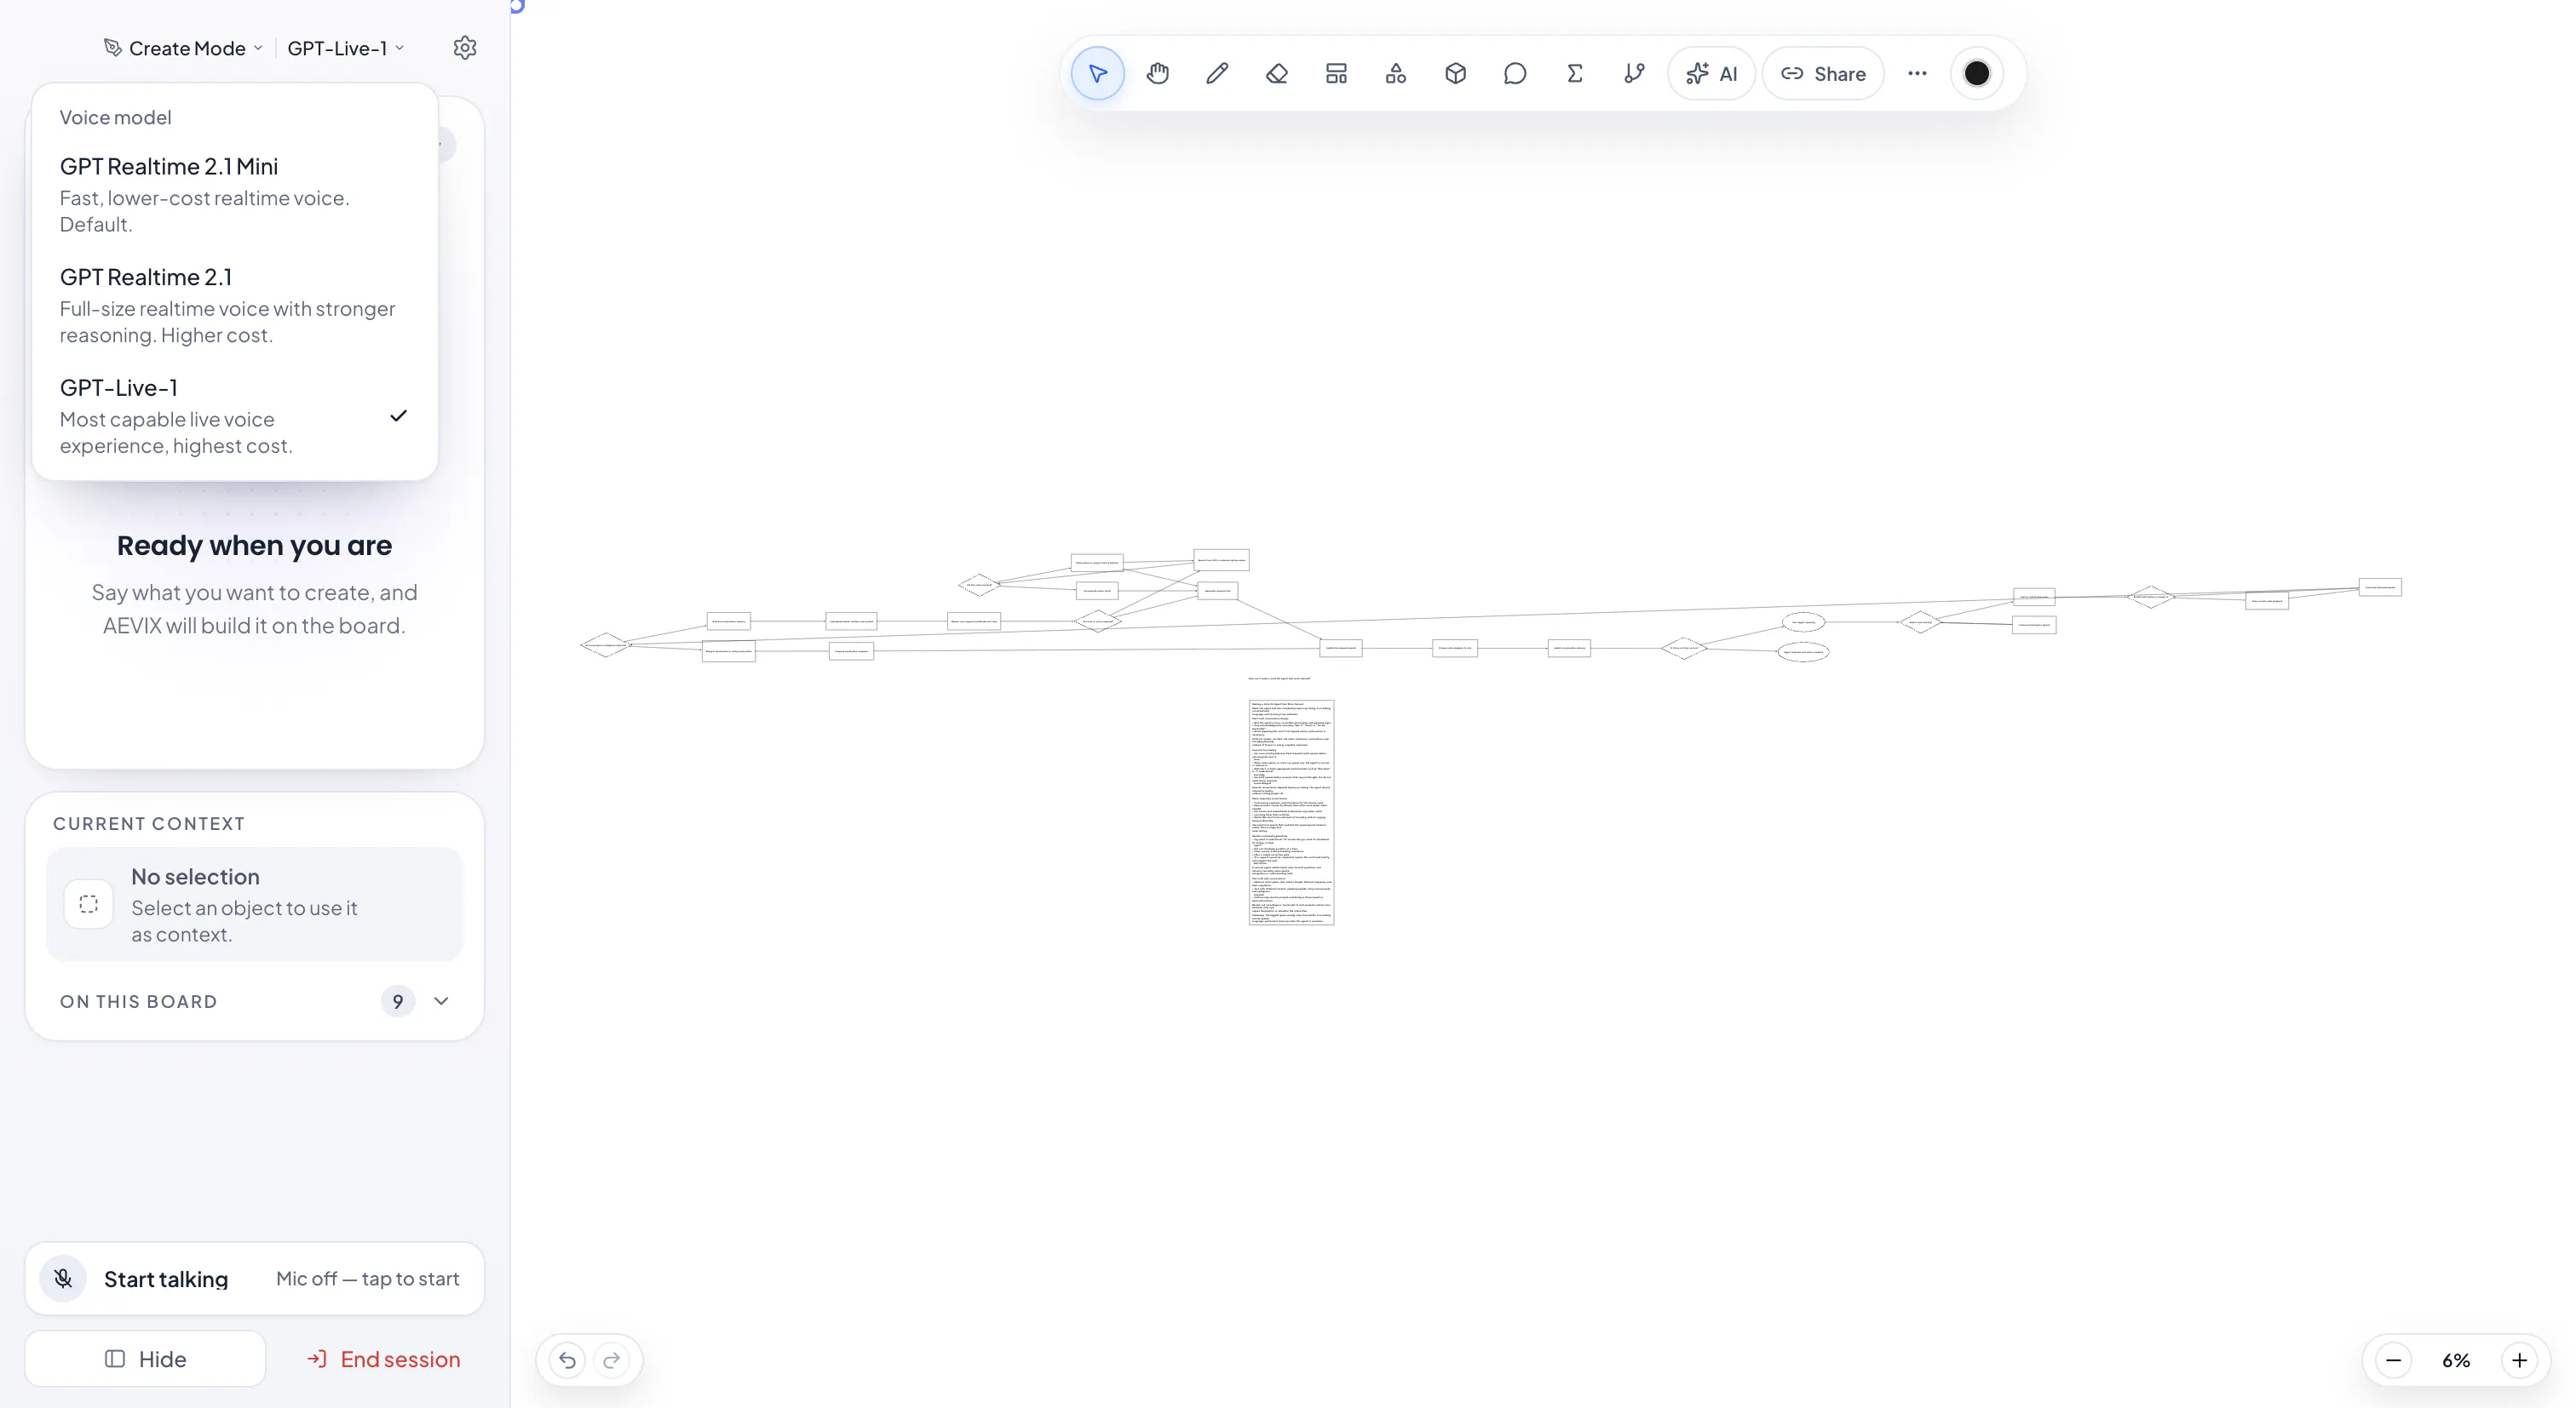Viewport: 2576px width, 1408px height.
Task: Open the sigma math tool
Action: pyautogui.click(x=1574, y=73)
